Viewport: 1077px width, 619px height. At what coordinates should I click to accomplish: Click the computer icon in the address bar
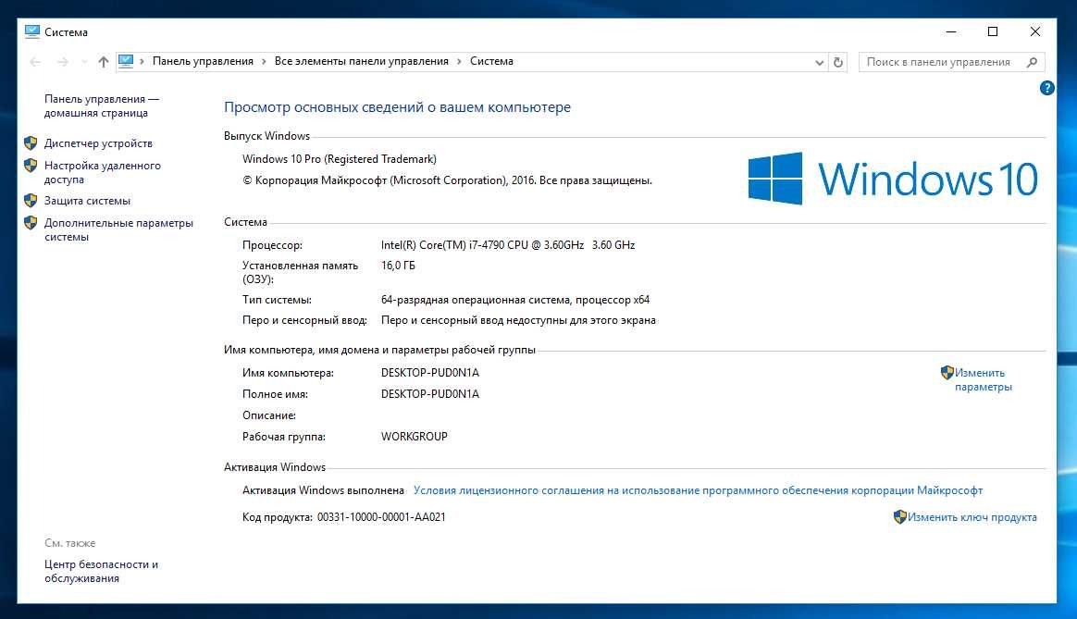(126, 61)
